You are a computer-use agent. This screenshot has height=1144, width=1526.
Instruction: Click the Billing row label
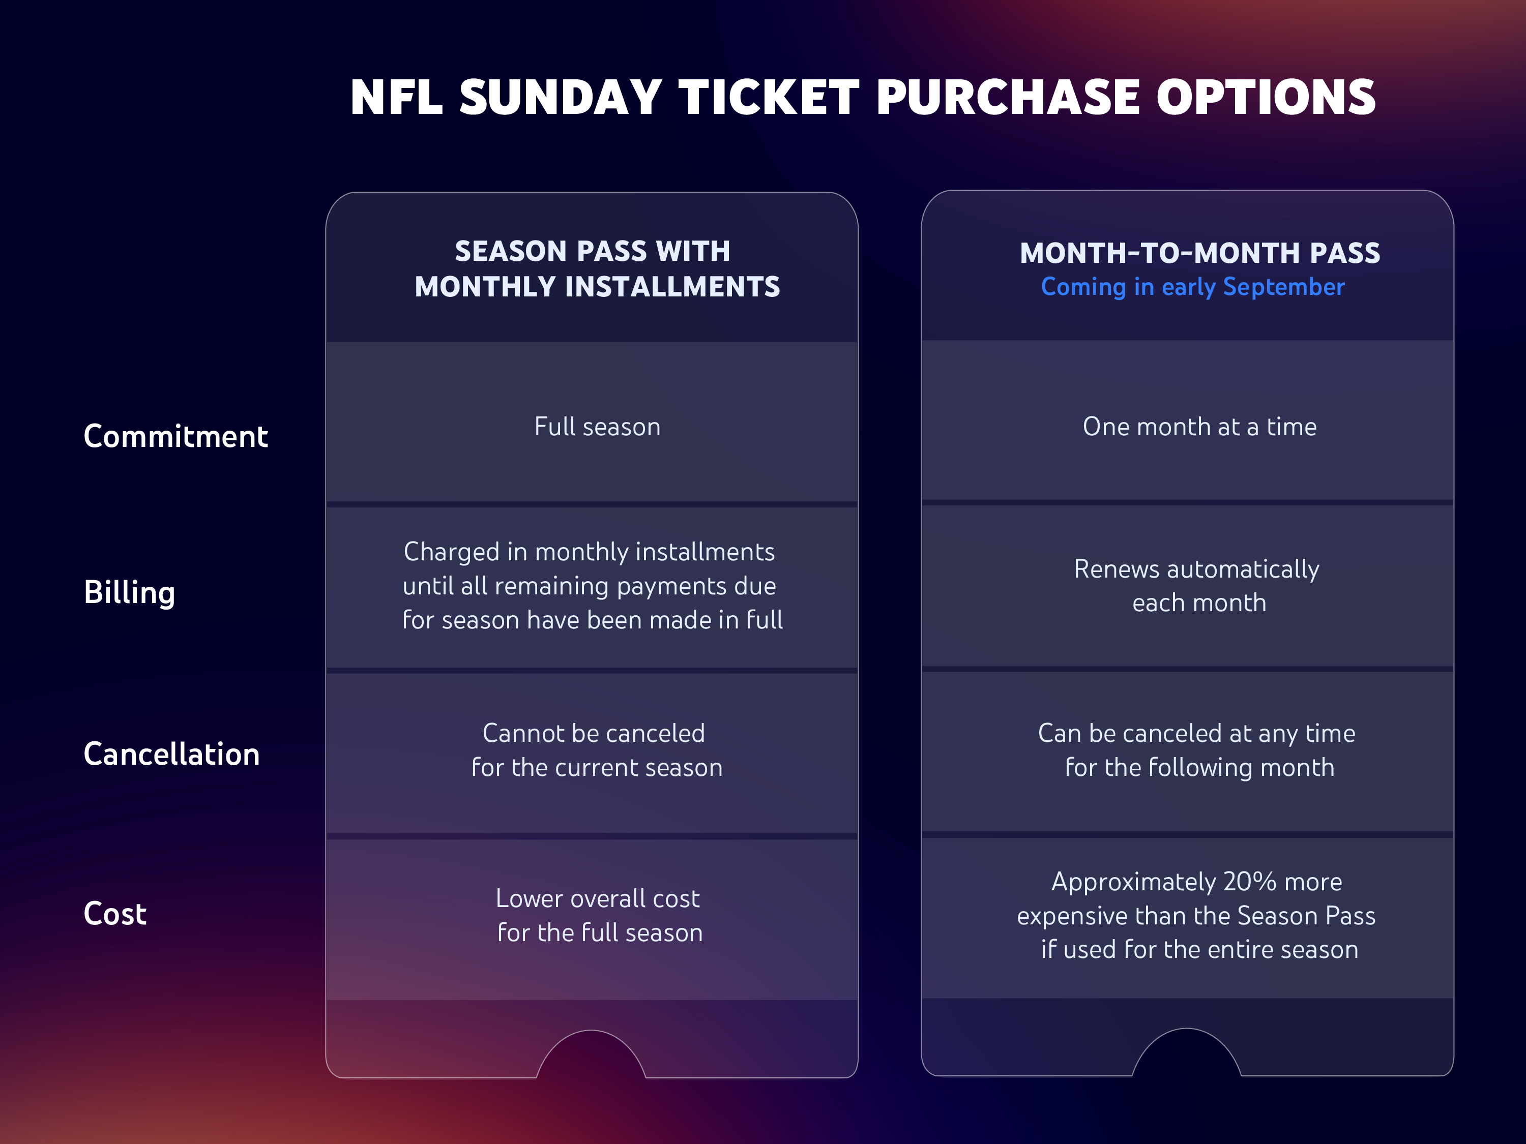pos(129,592)
